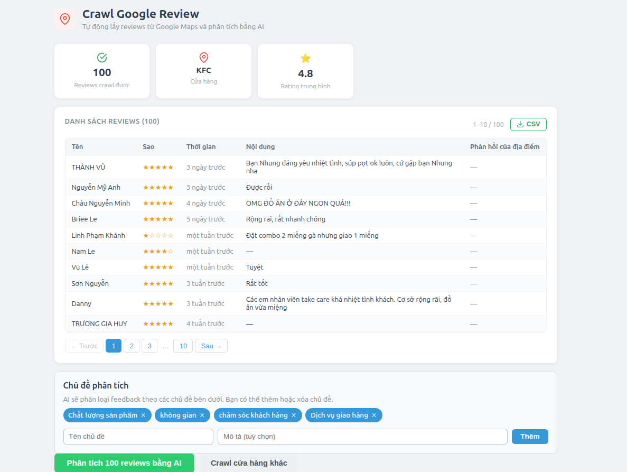This screenshot has height=472, width=627.
Task: Click reviewer name TRƯƠNG GIA HUY
Action: click(x=99, y=323)
